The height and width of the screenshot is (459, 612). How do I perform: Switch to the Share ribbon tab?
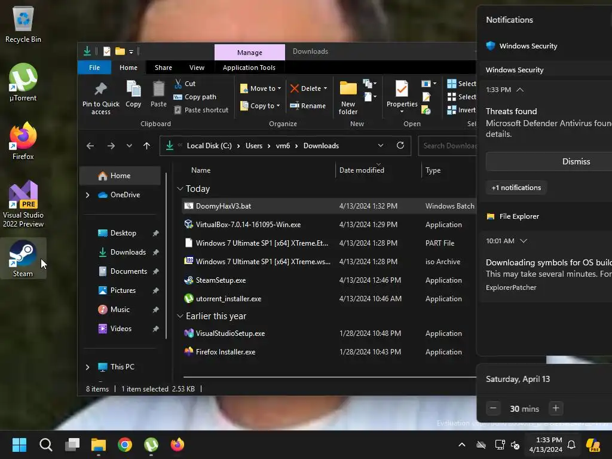163,68
